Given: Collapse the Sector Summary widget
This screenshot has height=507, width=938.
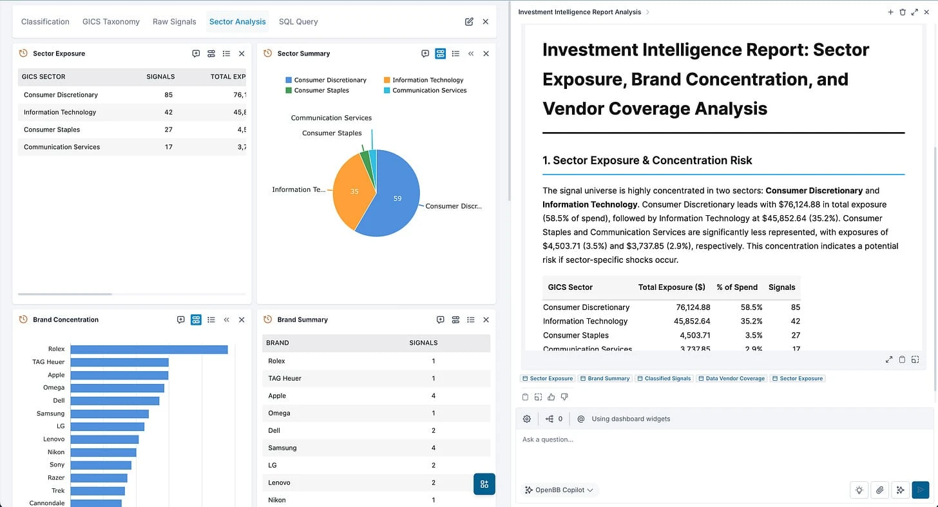Looking at the screenshot, I should coord(471,53).
